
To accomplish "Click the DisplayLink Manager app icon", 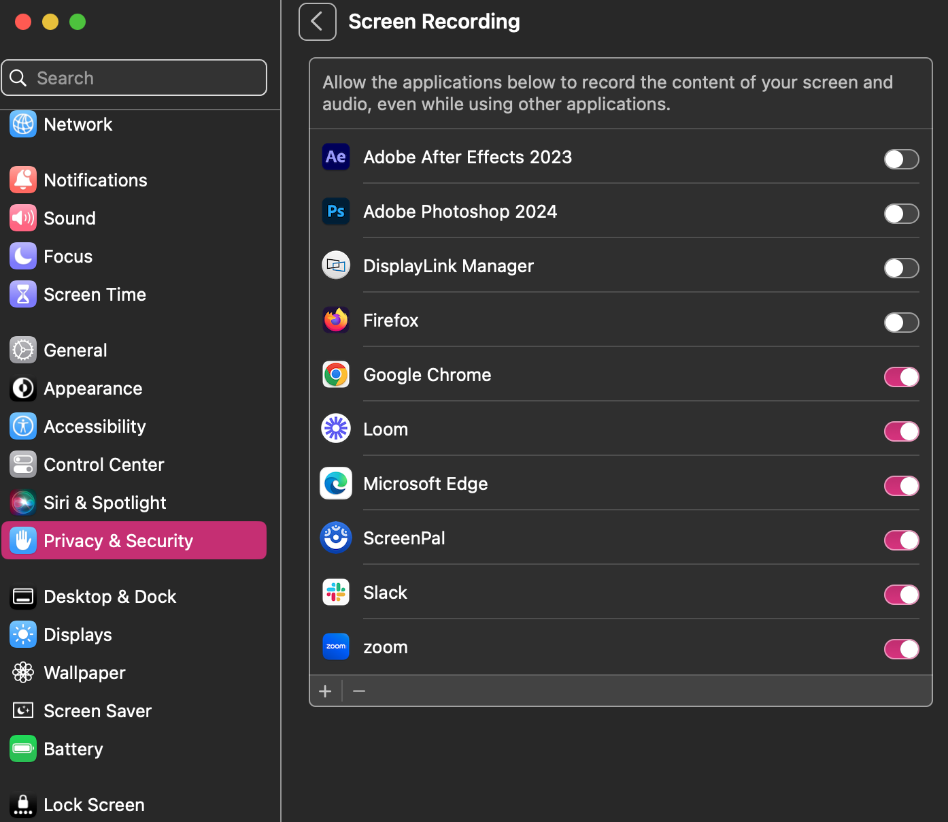I will click(x=336, y=265).
